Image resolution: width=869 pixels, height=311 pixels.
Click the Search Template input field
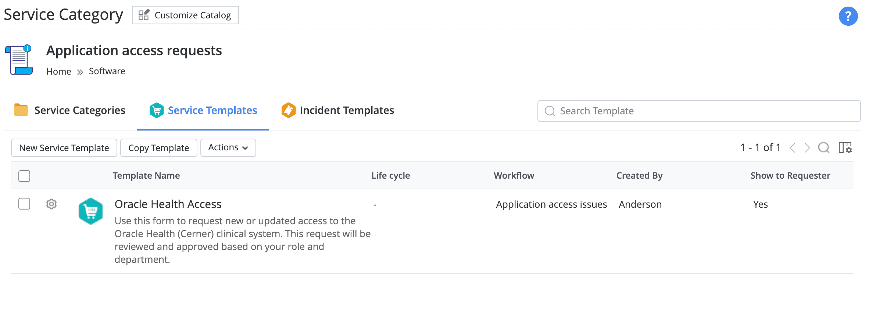(x=699, y=111)
